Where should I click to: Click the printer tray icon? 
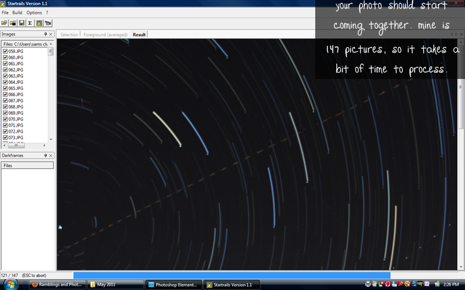[368, 285]
